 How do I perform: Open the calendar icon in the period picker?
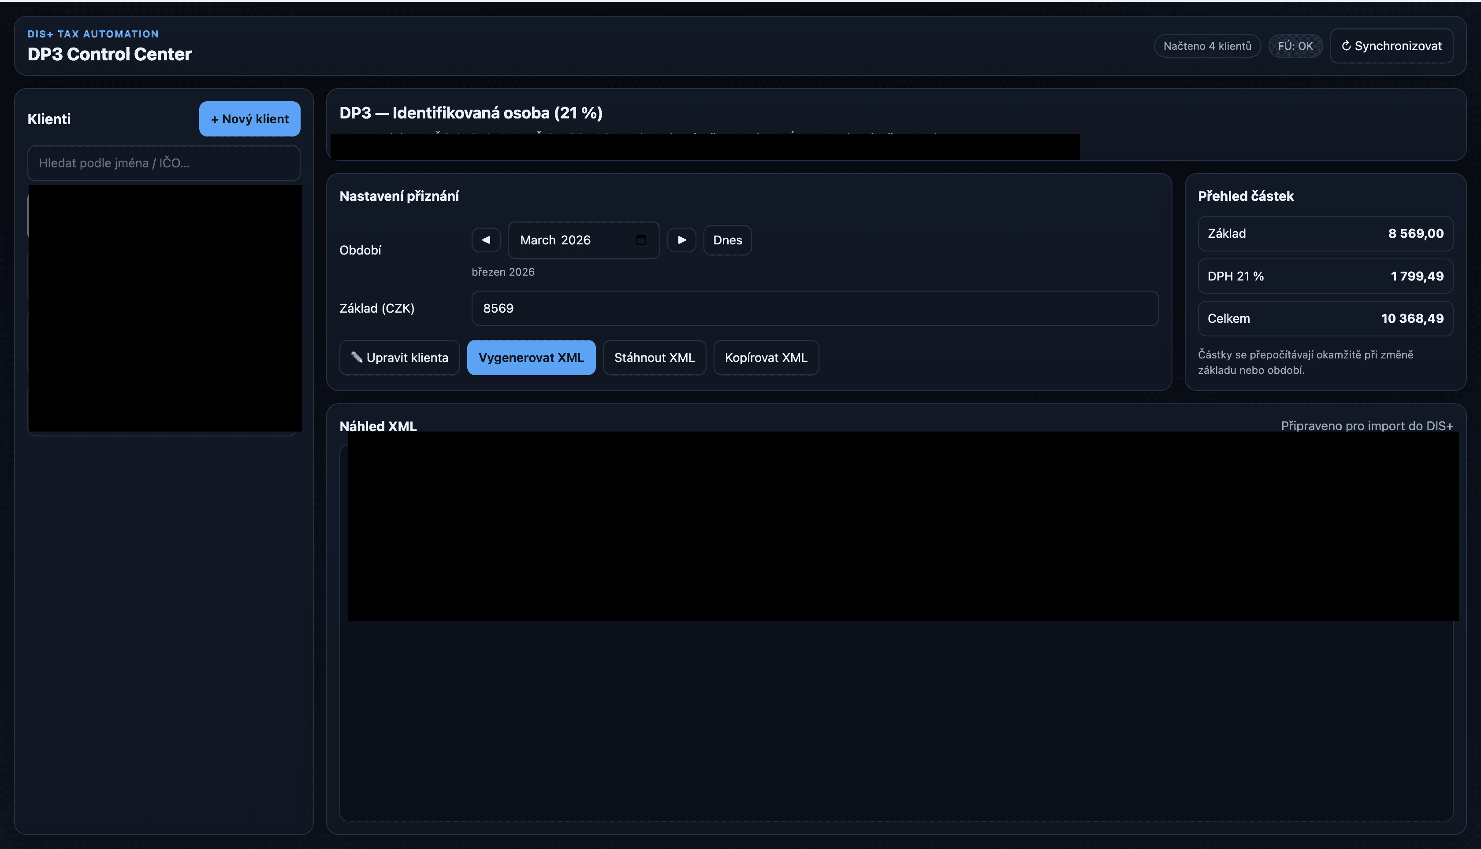pyautogui.click(x=640, y=240)
